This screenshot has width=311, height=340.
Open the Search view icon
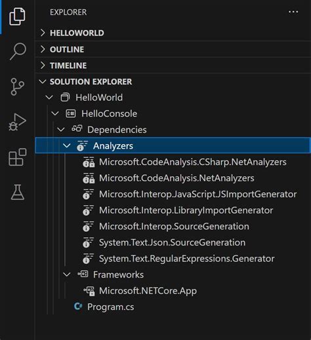[18, 51]
